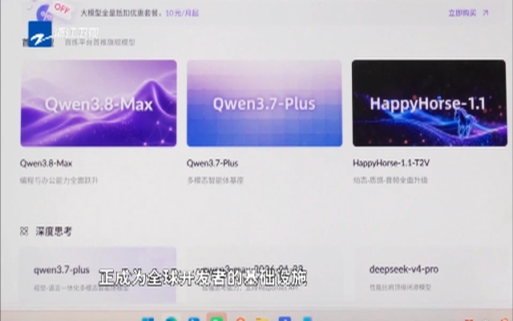Click the Qwen3.7-Plus title below banner
The height and width of the screenshot is (321, 513).
click(212, 163)
